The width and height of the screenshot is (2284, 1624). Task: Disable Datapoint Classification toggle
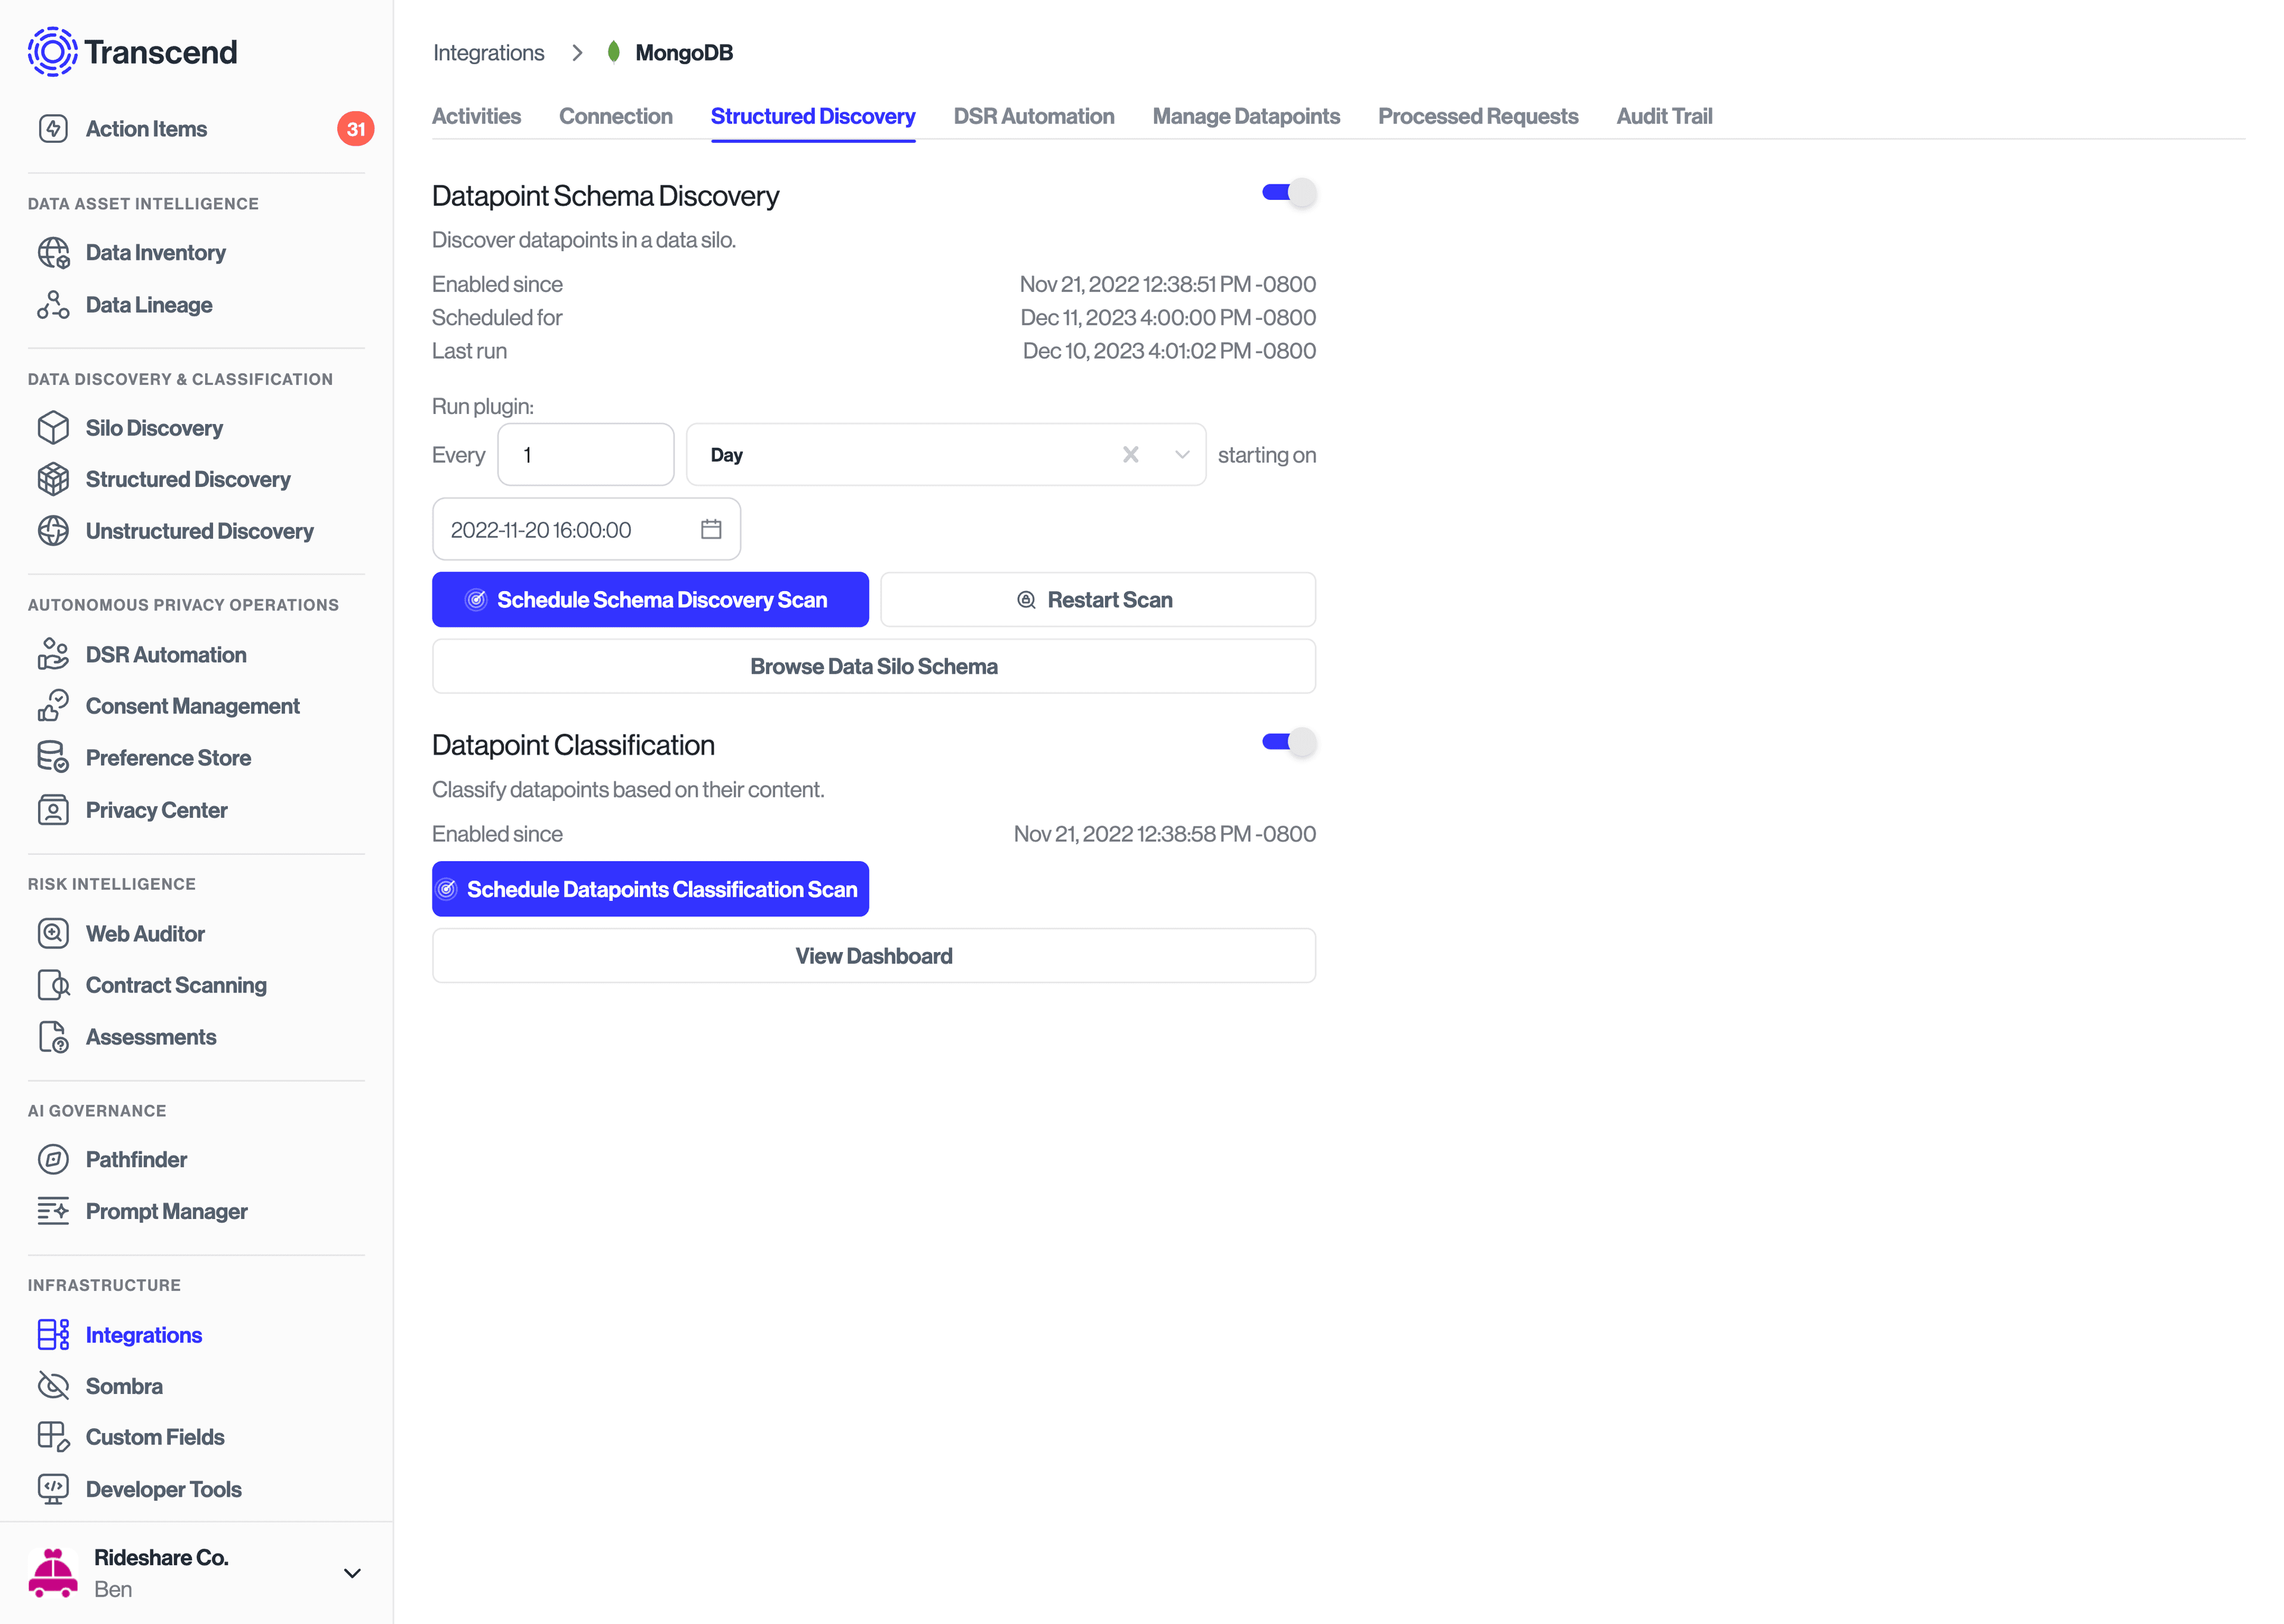pos(1289,742)
